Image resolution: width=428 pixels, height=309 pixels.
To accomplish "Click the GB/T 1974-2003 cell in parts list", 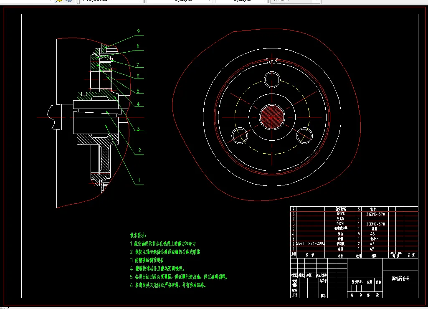I will tap(310, 243).
